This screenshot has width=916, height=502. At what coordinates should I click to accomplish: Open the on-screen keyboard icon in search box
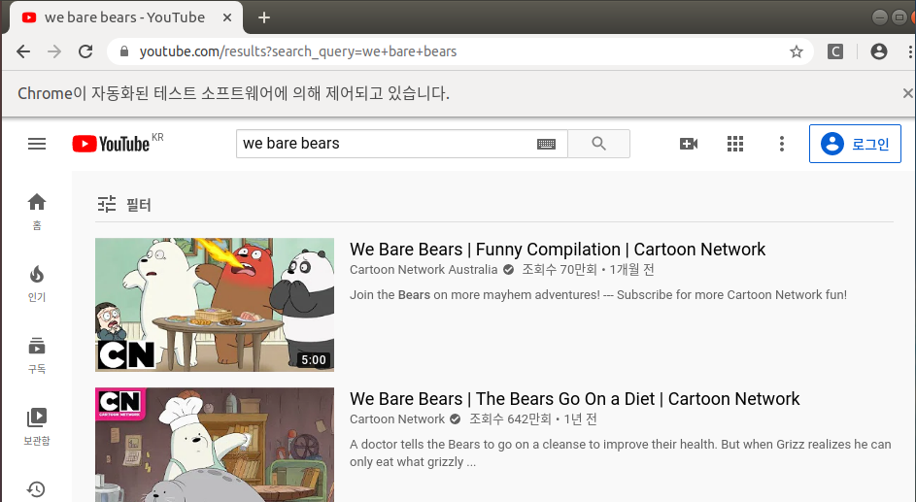(x=546, y=144)
